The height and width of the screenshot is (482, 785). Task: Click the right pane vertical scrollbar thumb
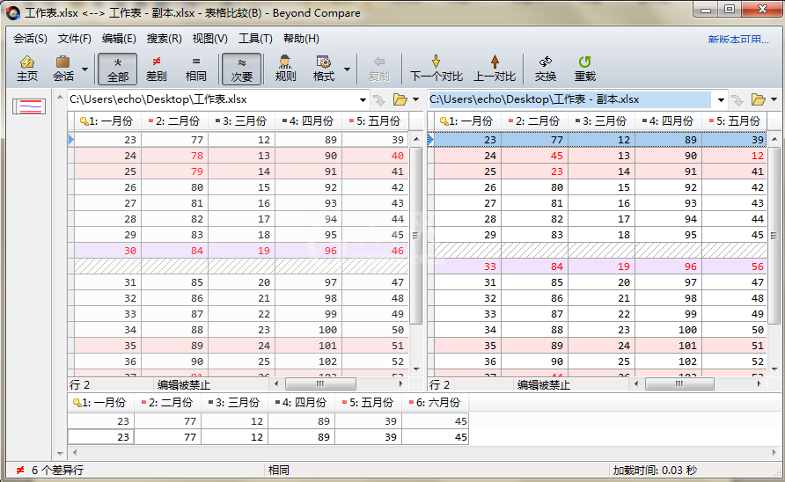[x=774, y=235]
